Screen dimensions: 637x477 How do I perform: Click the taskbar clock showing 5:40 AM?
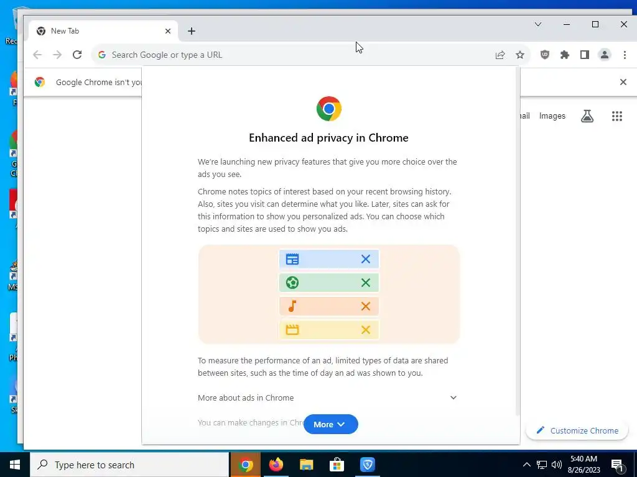pos(584,465)
